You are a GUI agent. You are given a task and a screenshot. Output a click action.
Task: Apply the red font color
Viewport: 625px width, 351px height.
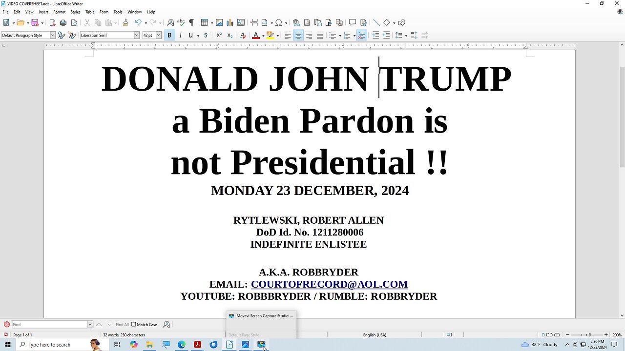point(255,35)
